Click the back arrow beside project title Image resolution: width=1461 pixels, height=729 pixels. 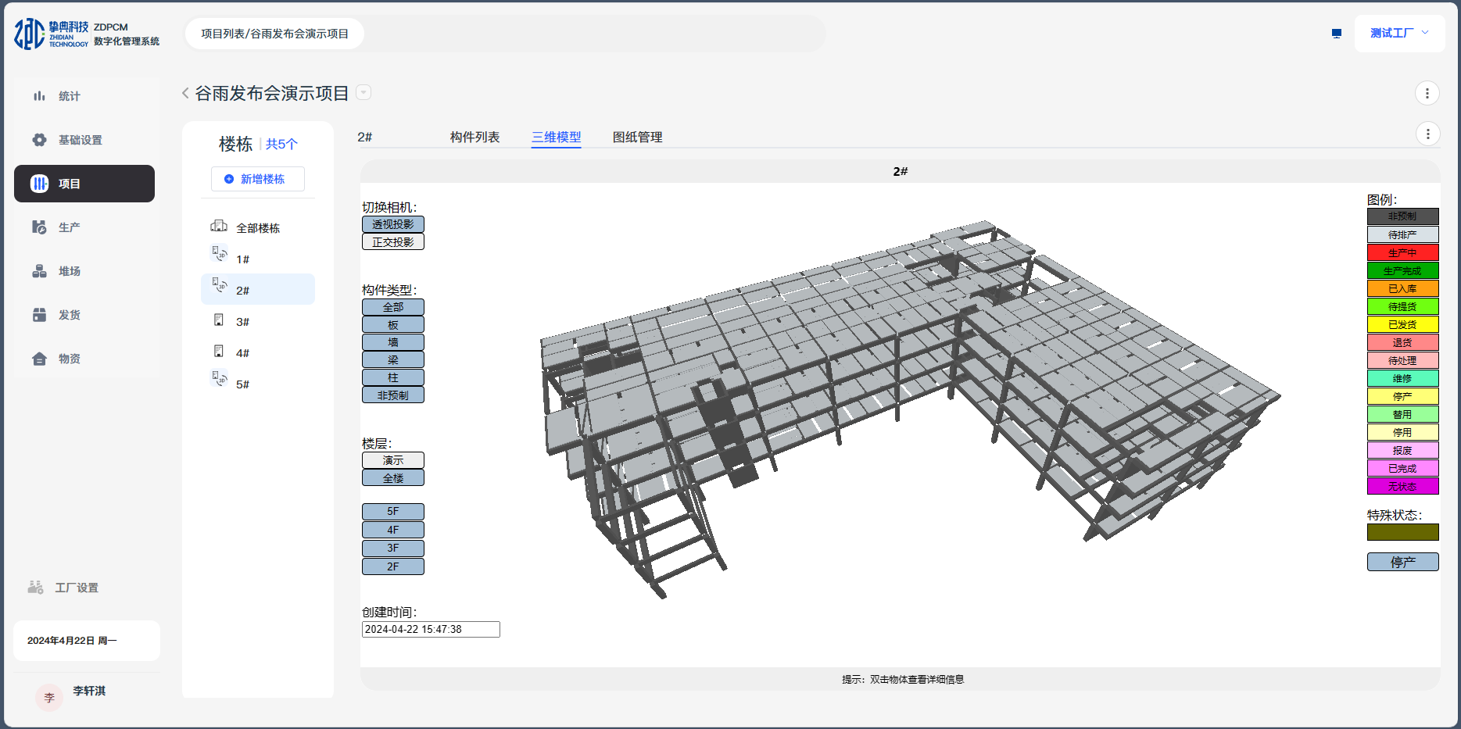point(185,93)
